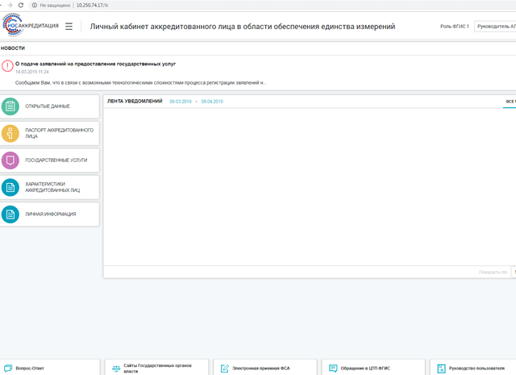Open news about подаче заявлений
516x375 pixels.
95,63
